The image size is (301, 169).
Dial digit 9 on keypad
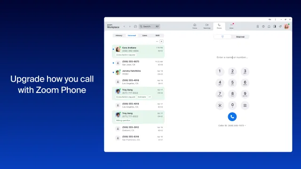(245, 94)
